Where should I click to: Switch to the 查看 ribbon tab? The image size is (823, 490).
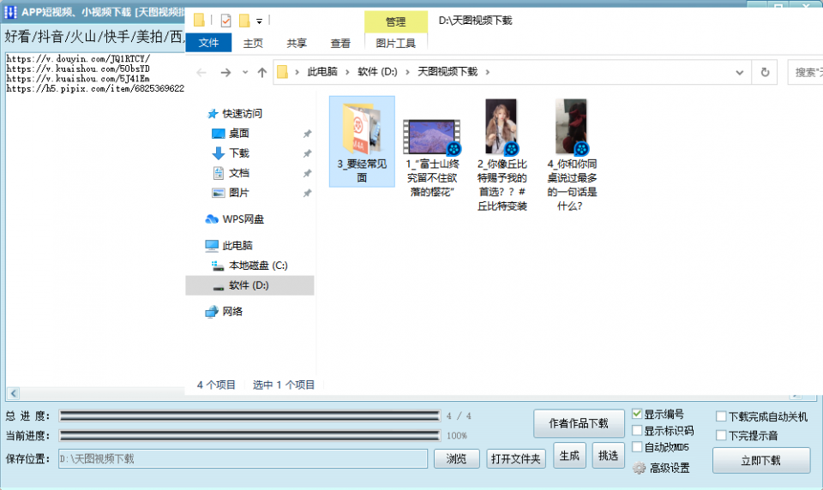340,44
